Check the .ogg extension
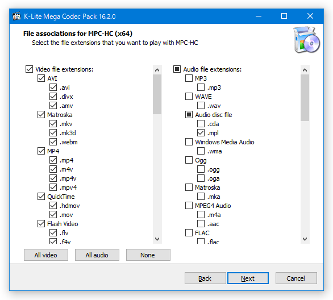The width and height of the screenshot is (333, 300). 201,169
